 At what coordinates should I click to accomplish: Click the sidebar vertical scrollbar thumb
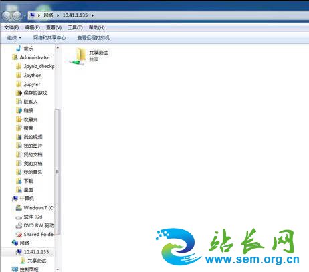pyautogui.click(x=58, y=172)
